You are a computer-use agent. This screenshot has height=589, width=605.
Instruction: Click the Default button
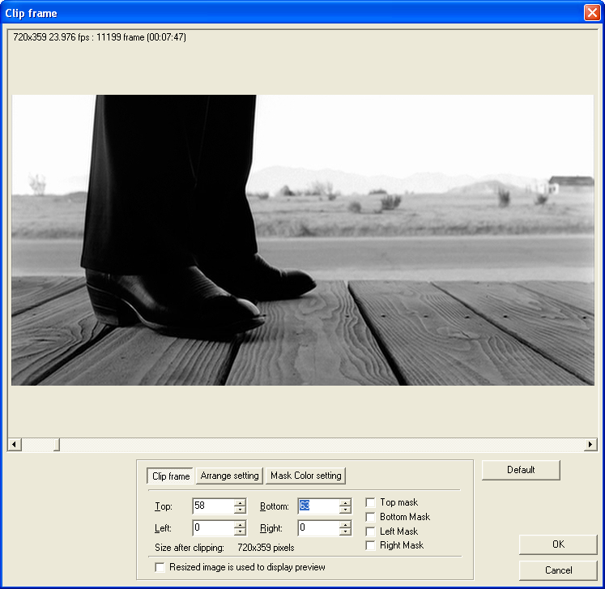[x=521, y=470]
